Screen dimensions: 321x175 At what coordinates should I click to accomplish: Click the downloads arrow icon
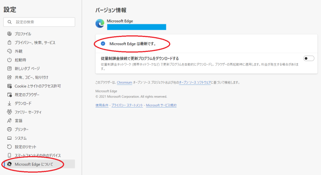pos(10,103)
